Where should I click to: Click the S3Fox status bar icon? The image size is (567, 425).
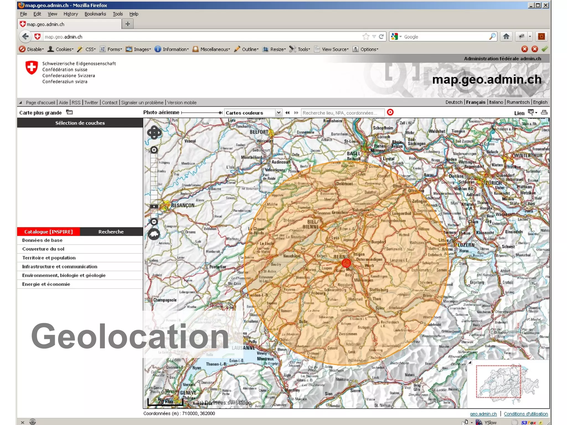tap(528, 422)
